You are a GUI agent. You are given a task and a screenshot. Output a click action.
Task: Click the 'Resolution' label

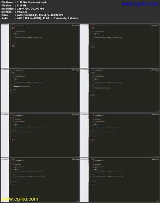click(x=7, y=9)
